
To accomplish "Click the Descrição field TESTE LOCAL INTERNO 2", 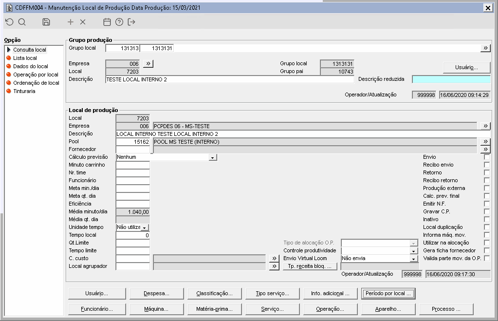I will click(230, 79).
